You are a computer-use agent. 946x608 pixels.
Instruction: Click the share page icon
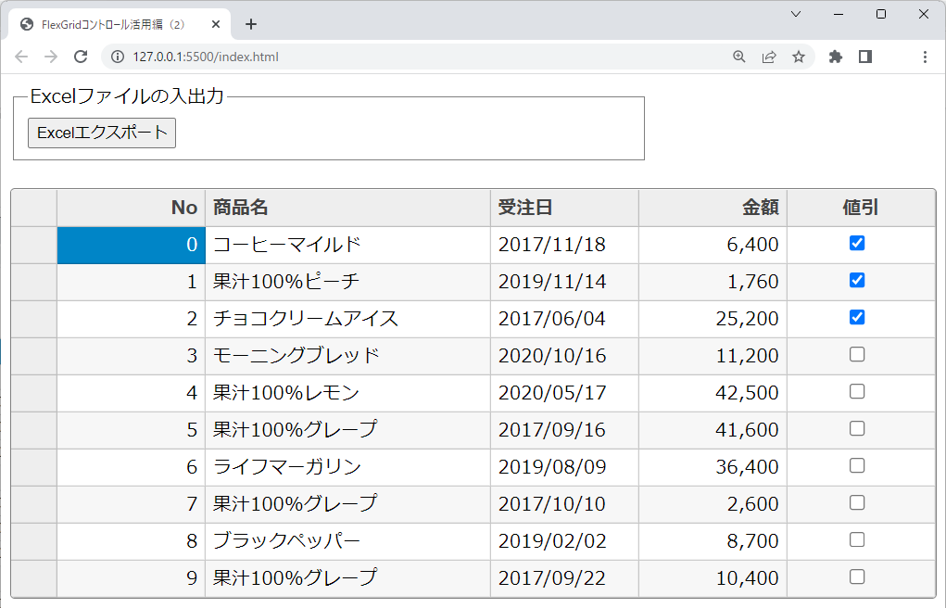click(x=769, y=57)
